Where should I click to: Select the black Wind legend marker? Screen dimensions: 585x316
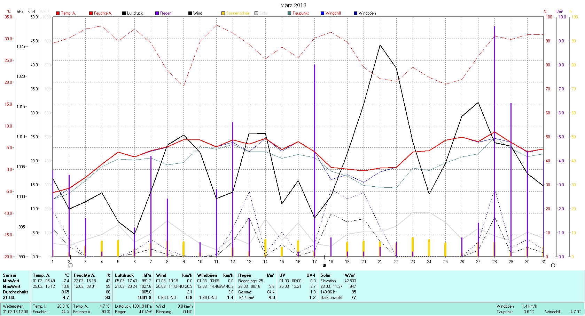[x=190, y=13]
